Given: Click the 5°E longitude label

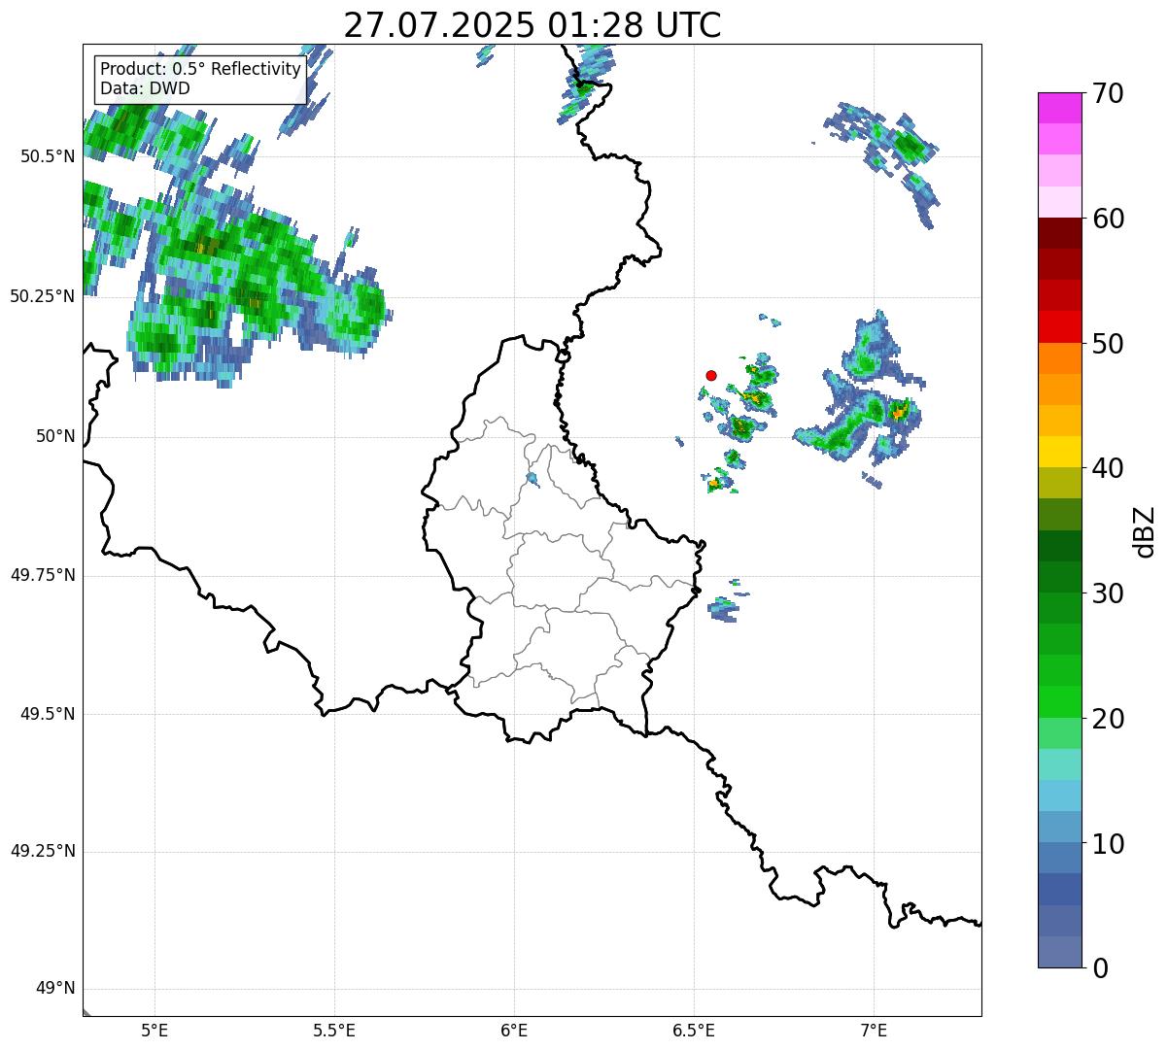Looking at the screenshot, I should [155, 1030].
